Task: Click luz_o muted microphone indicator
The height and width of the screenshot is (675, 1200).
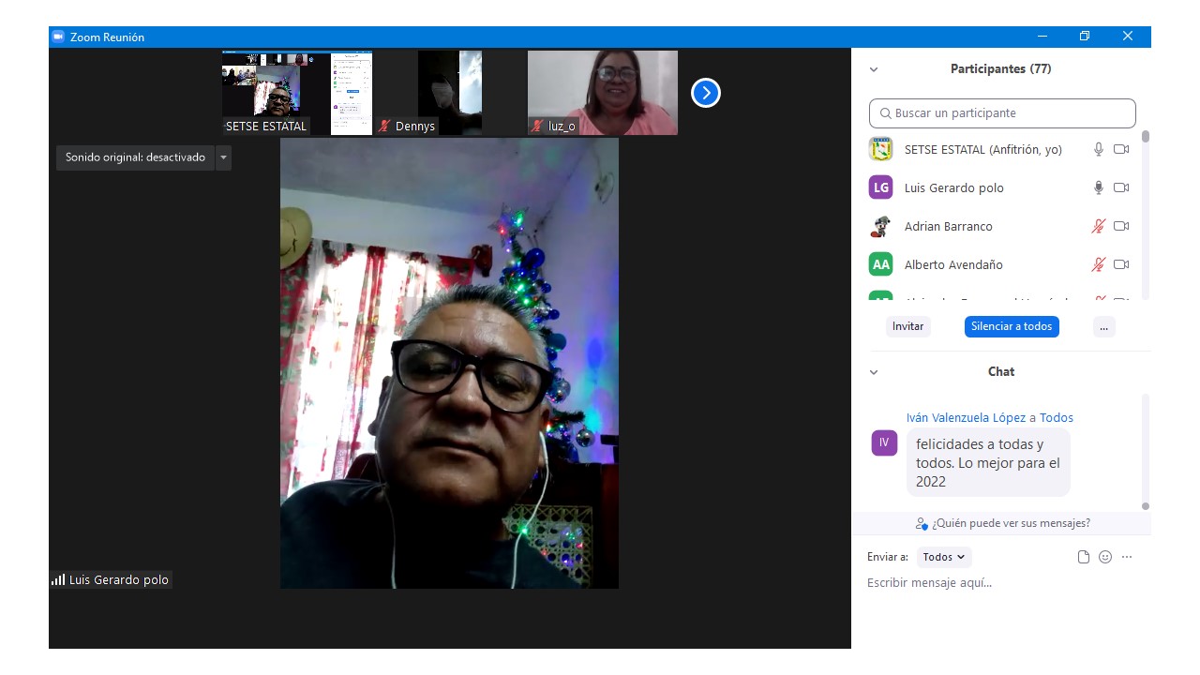Action: point(538,126)
